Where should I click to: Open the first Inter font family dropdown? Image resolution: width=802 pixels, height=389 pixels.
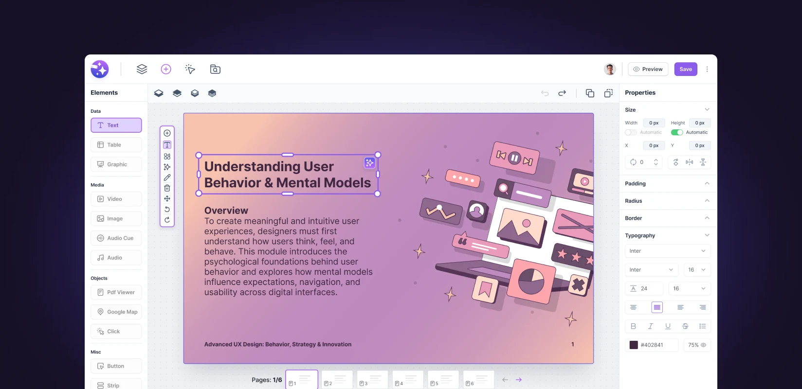668,251
